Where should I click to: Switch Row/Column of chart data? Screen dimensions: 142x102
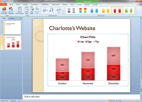point(20,10)
